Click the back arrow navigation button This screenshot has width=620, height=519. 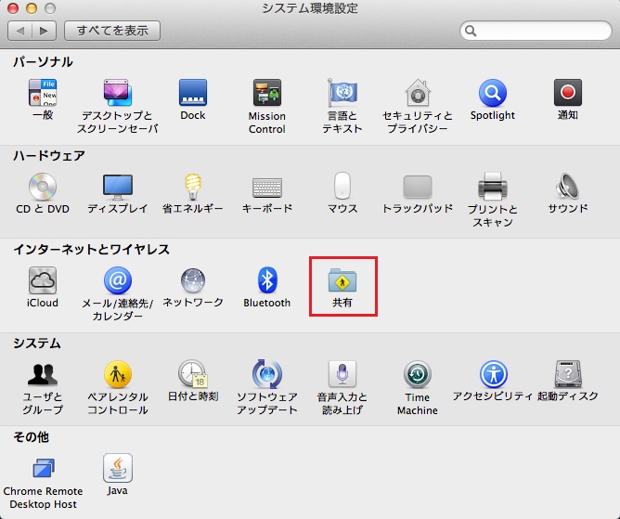[20, 31]
